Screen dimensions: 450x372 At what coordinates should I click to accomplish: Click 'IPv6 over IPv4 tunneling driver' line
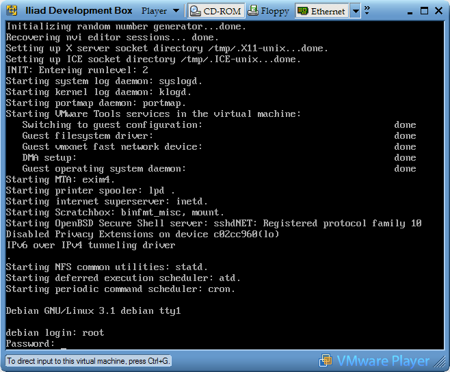click(x=90, y=245)
